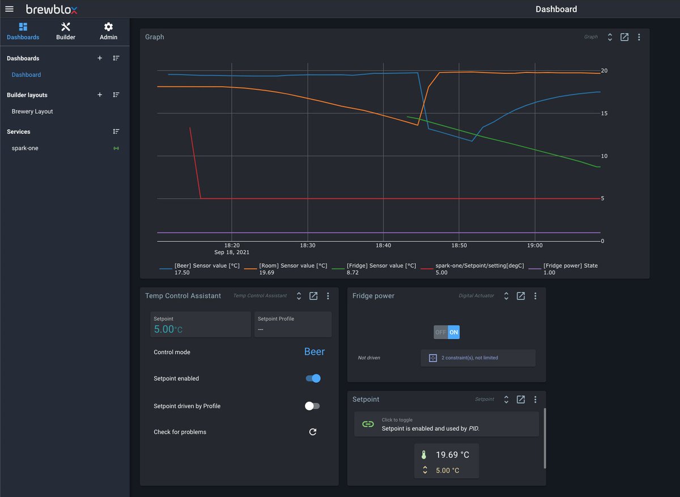Open Setpoint widget in dialog

[x=521, y=399]
